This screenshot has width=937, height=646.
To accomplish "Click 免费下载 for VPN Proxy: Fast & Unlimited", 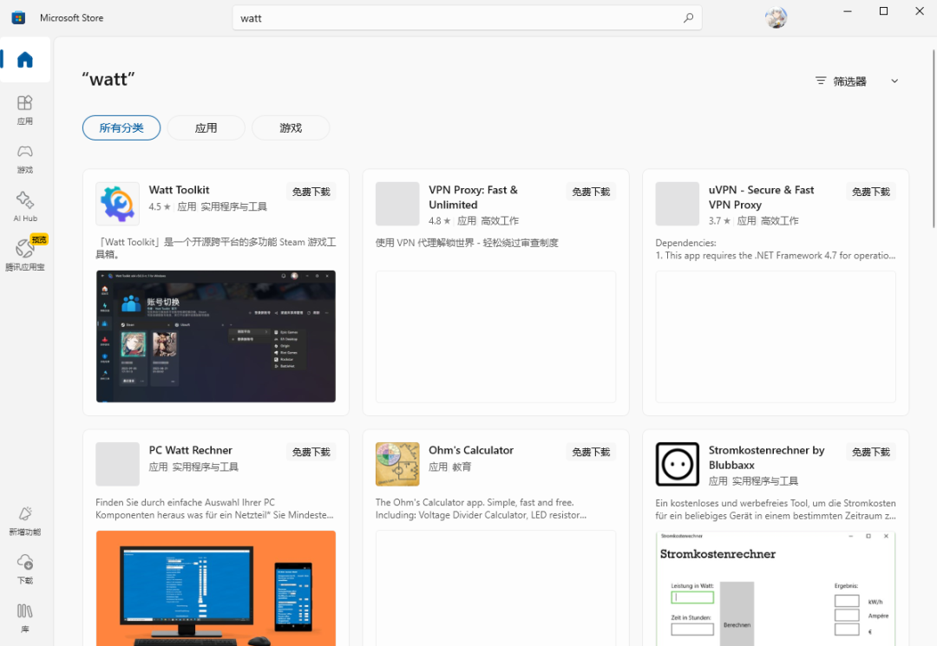I will click(591, 192).
